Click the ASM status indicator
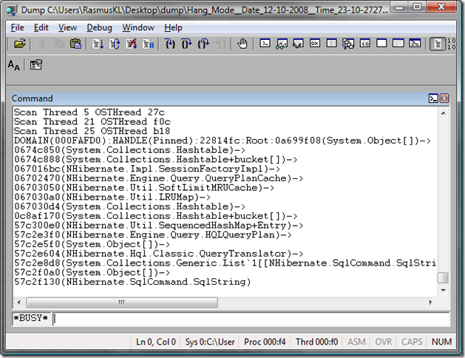465x358 pixels. click(x=356, y=342)
